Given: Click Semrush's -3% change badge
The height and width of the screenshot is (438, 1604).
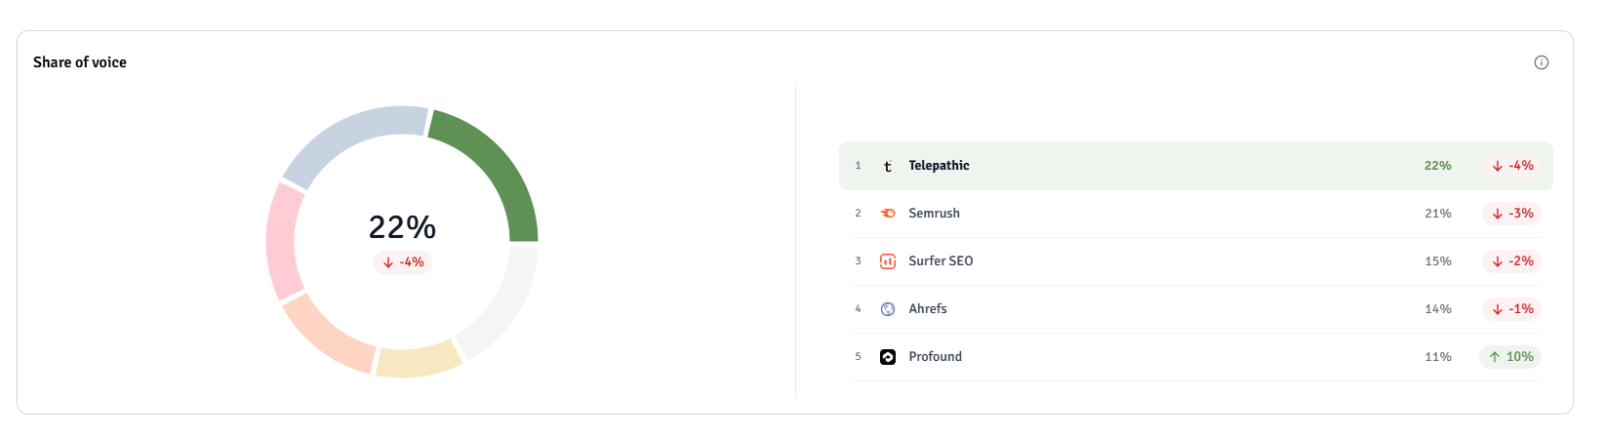Looking at the screenshot, I should click(1511, 213).
